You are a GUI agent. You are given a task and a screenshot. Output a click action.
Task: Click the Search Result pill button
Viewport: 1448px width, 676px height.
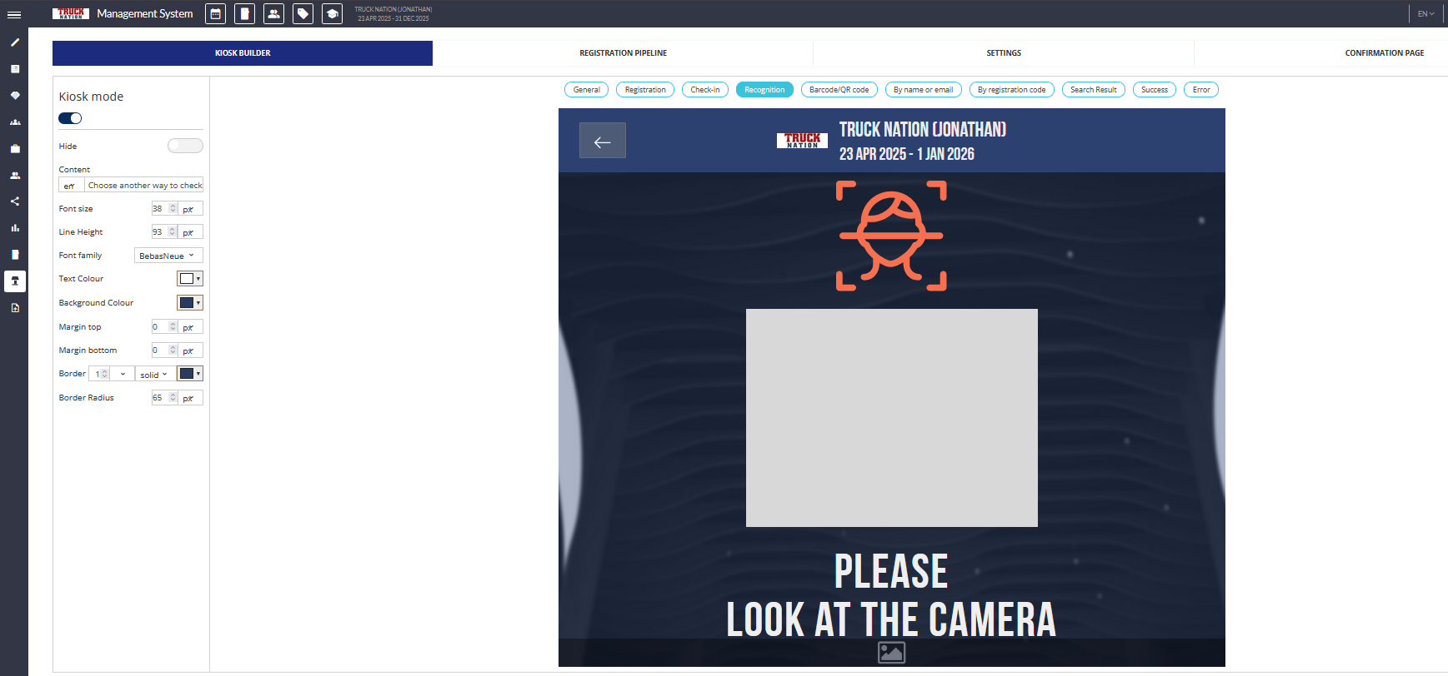1093,90
